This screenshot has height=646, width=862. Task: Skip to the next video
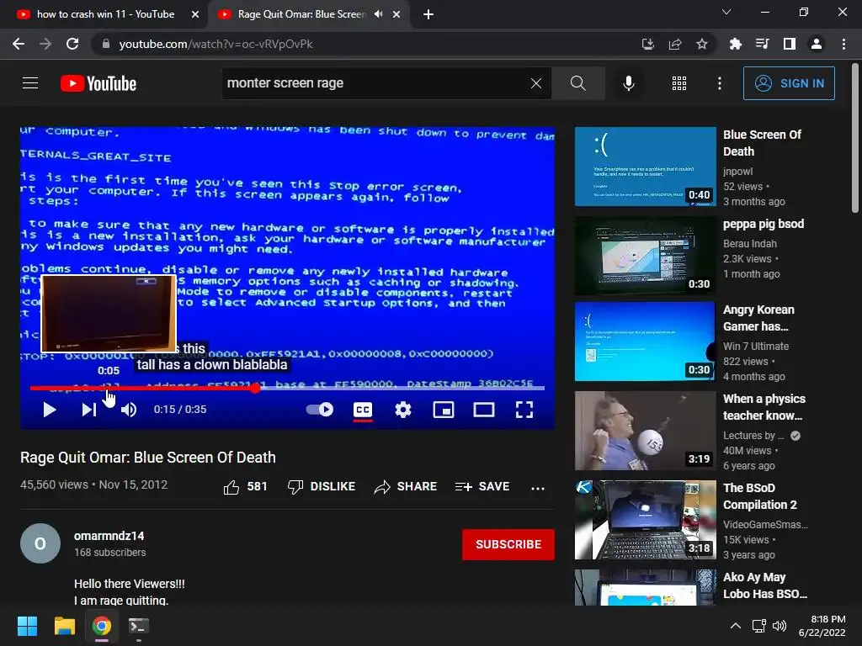click(88, 410)
